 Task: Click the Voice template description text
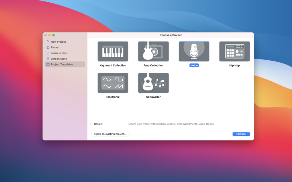coord(171,124)
